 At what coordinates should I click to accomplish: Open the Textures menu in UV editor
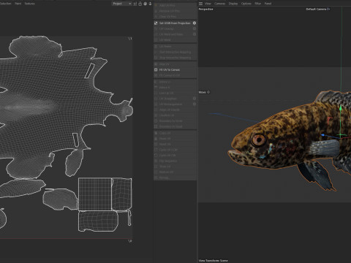29,4
